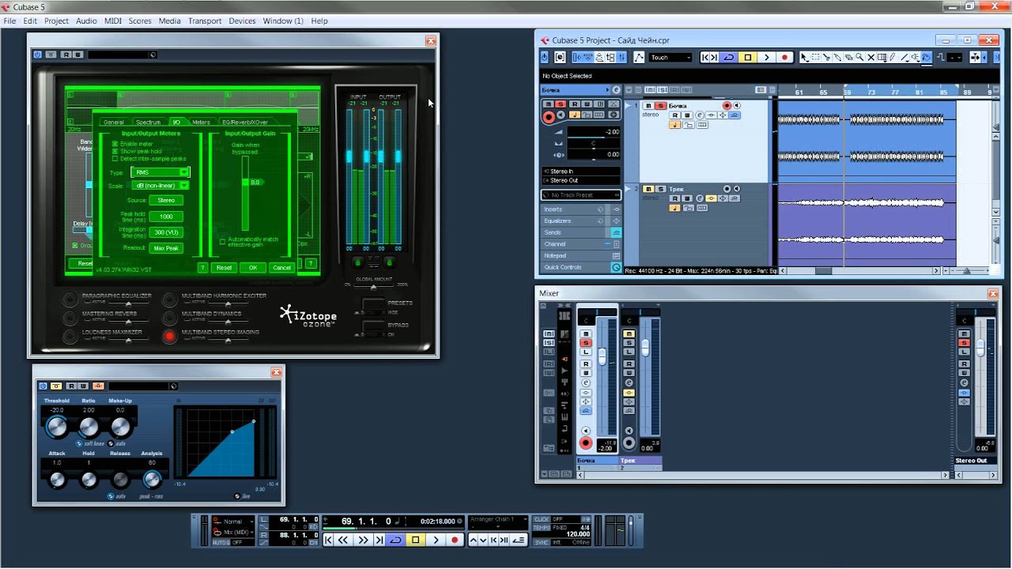Open the Arranger Chain 1 dropdown

[497, 519]
